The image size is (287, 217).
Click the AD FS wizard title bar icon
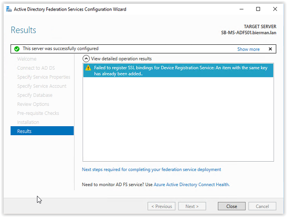[9, 9]
